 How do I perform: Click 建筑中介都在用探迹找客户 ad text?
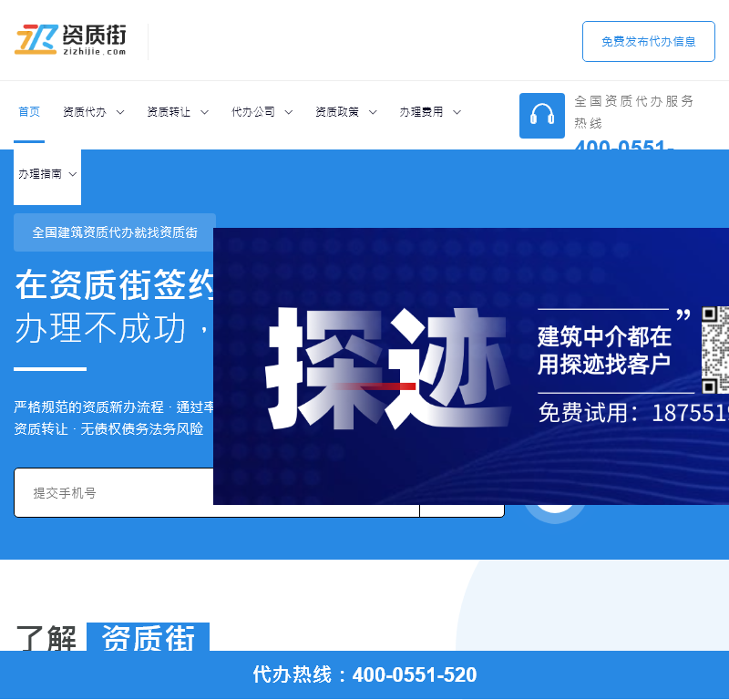click(604, 350)
